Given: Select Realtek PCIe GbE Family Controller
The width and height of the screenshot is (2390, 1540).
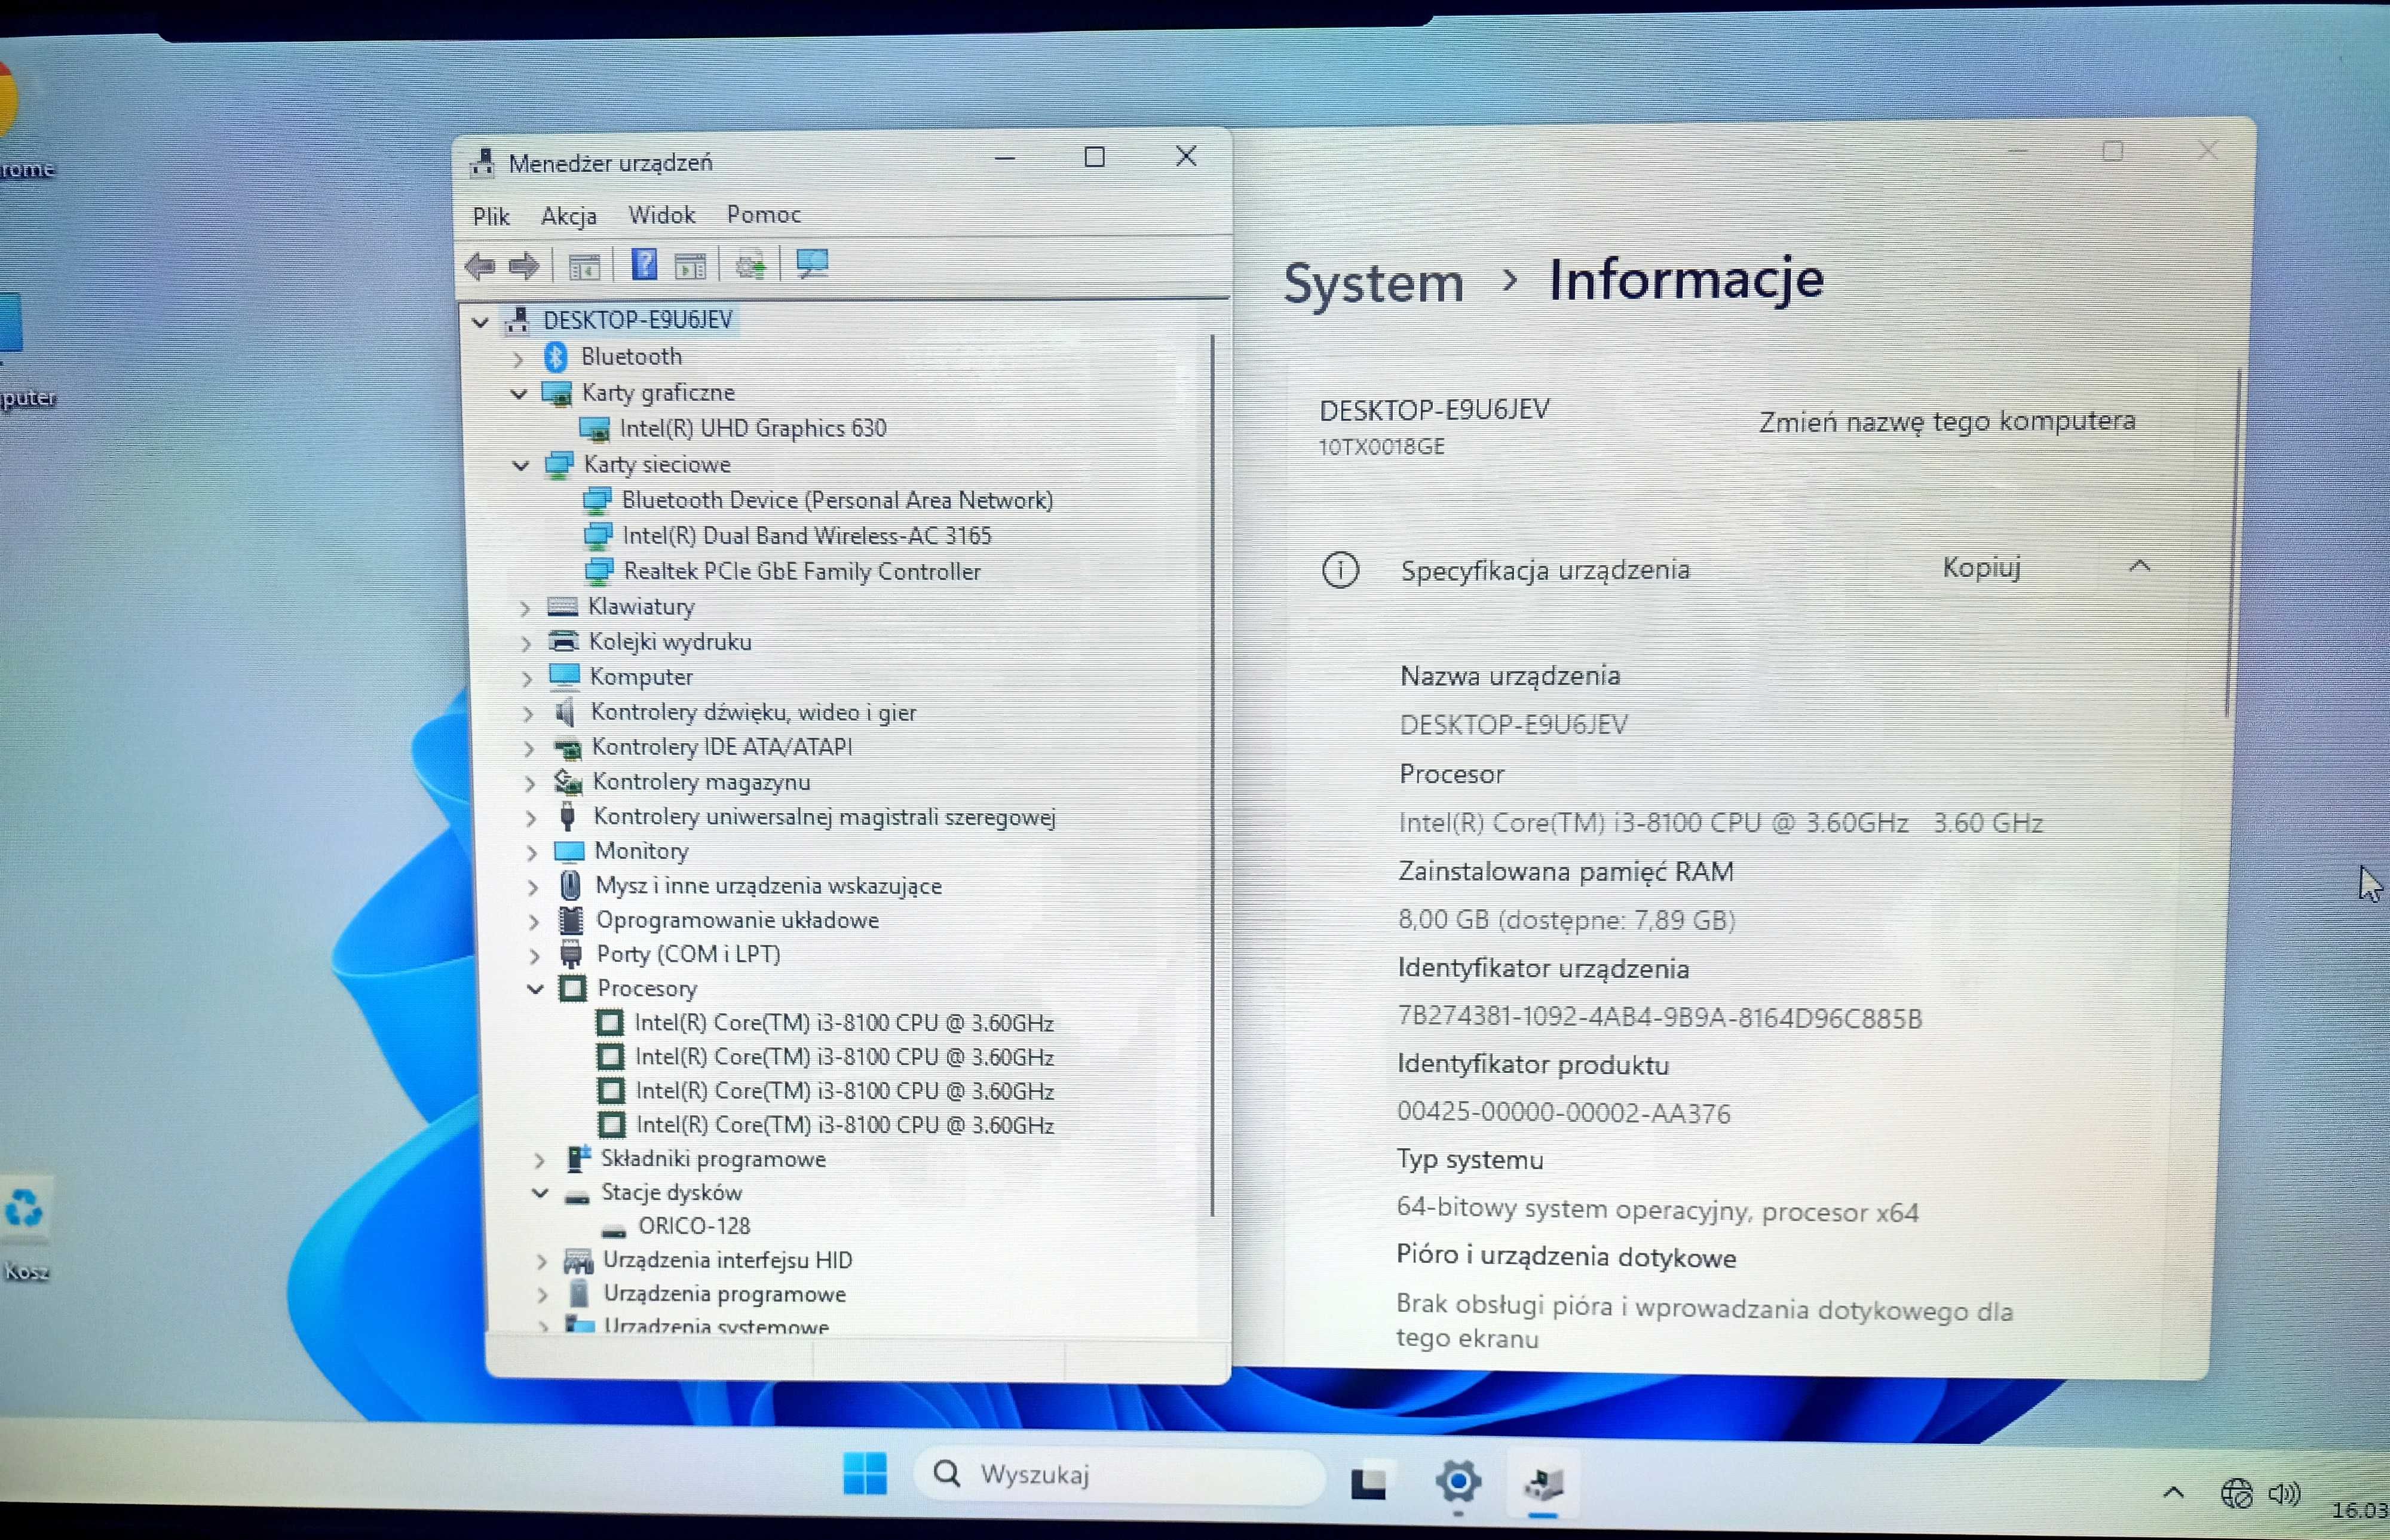Looking at the screenshot, I should pos(801,572).
